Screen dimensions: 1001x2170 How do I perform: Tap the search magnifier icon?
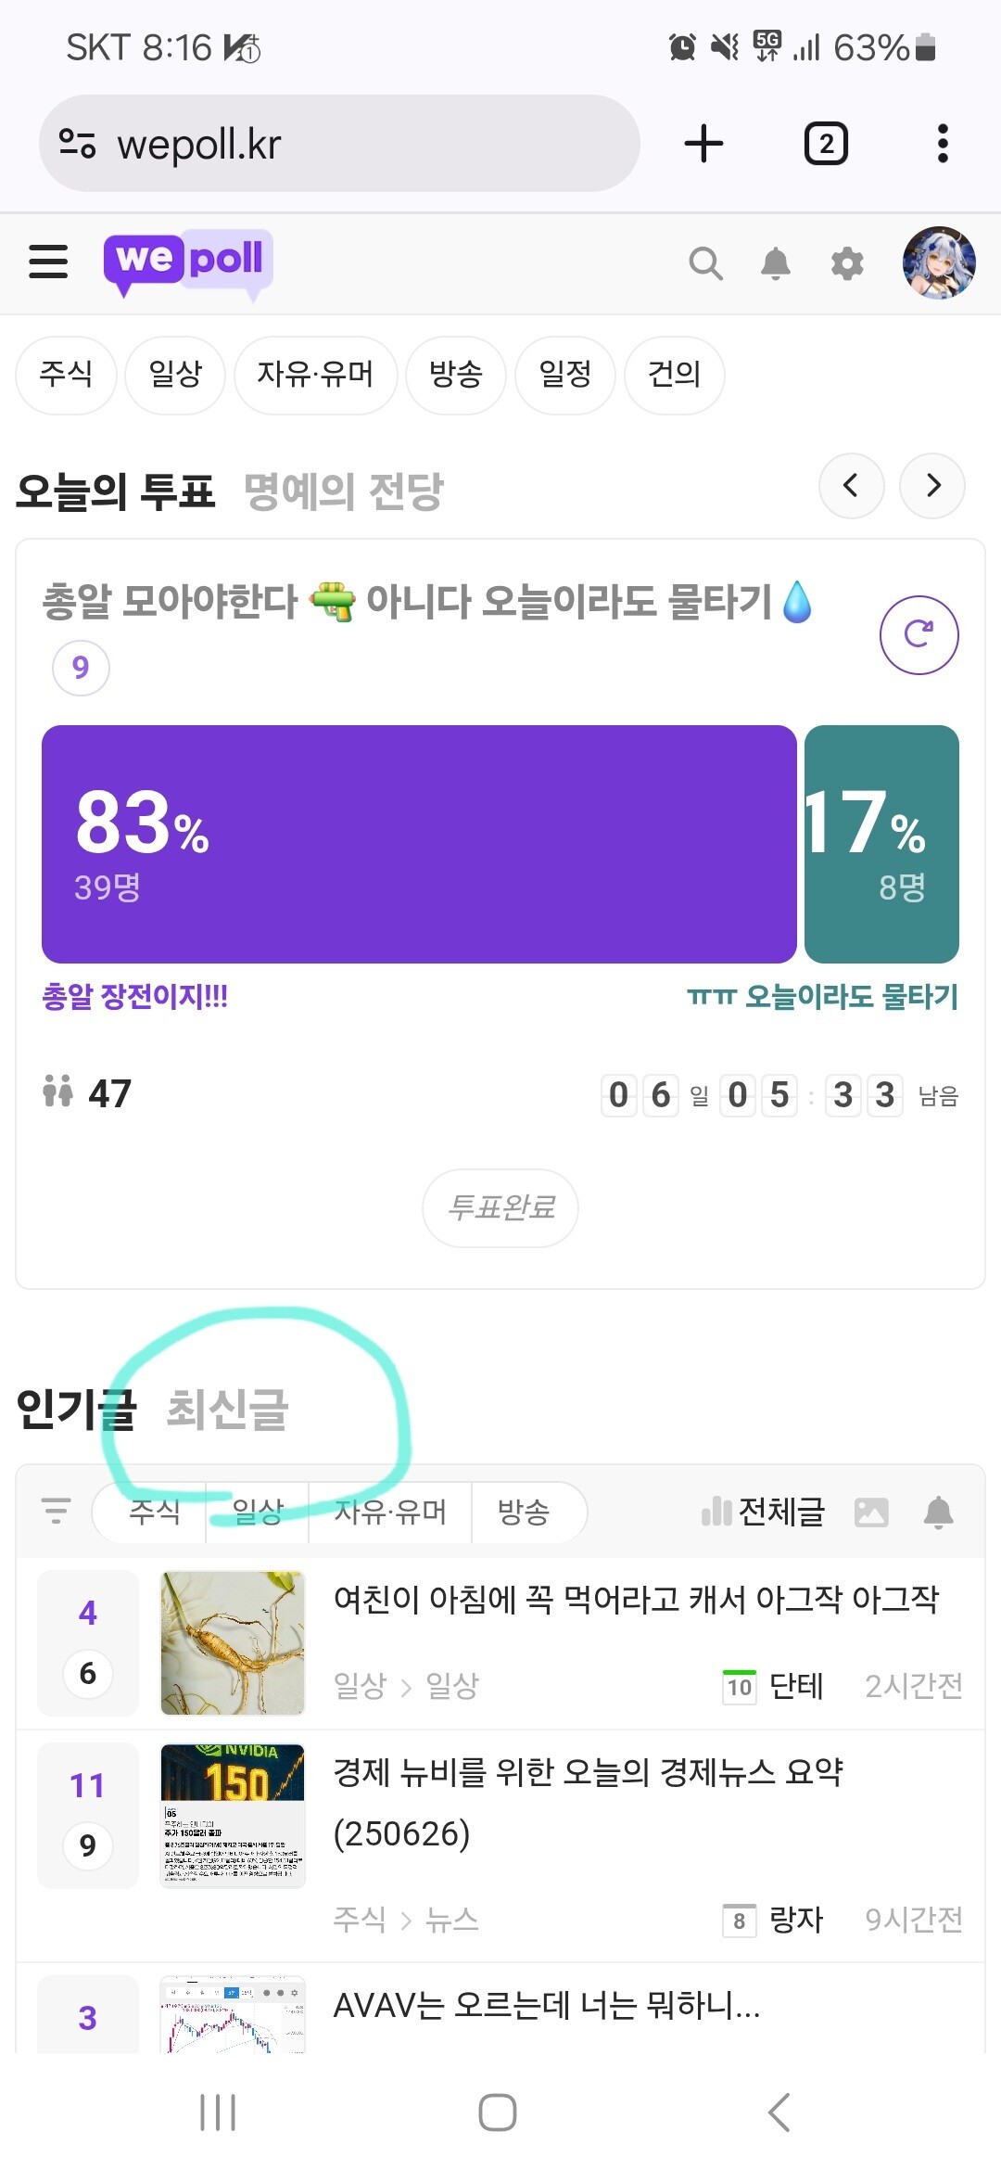(705, 264)
